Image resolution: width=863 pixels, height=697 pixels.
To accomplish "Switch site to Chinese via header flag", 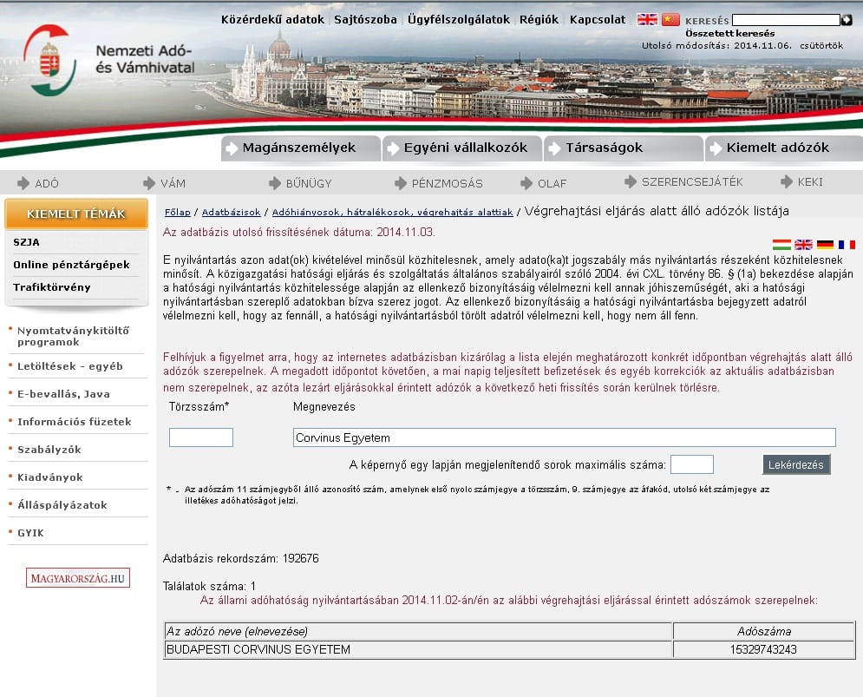I will 670,20.
